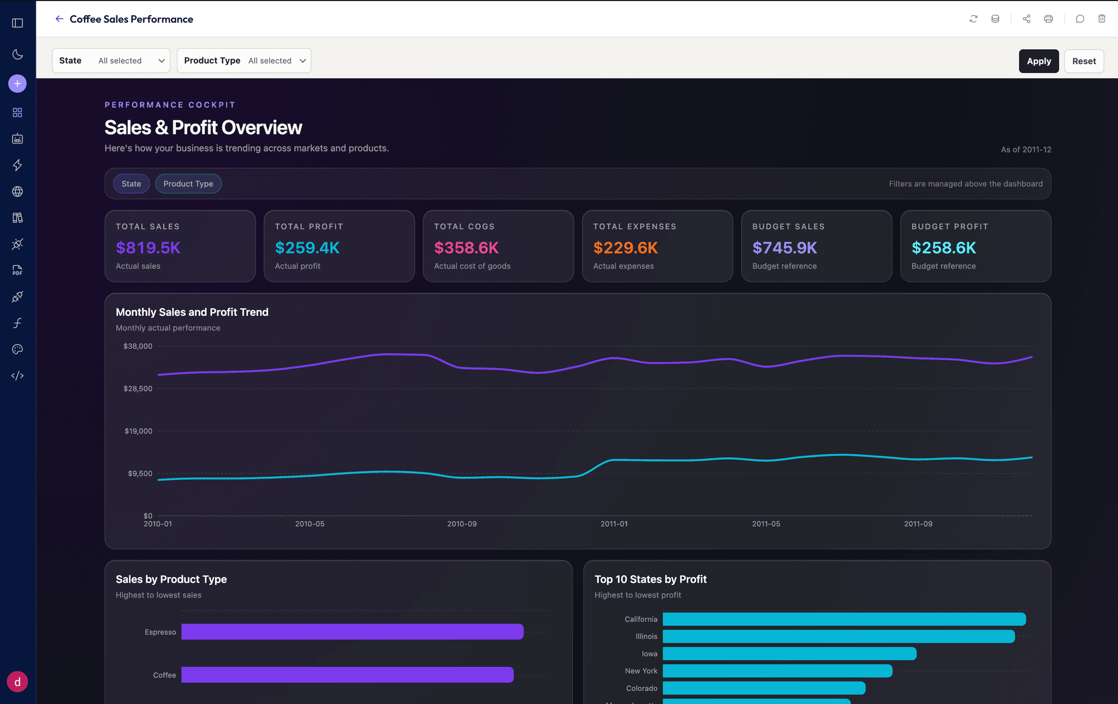Click the Reset button
Screen dimensions: 1118x704
pos(1084,61)
